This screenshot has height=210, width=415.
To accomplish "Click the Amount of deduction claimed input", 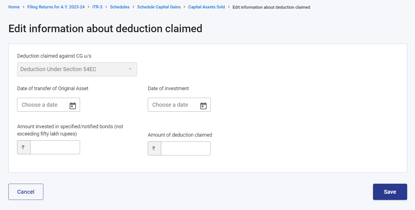I will [x=186, y=148].
